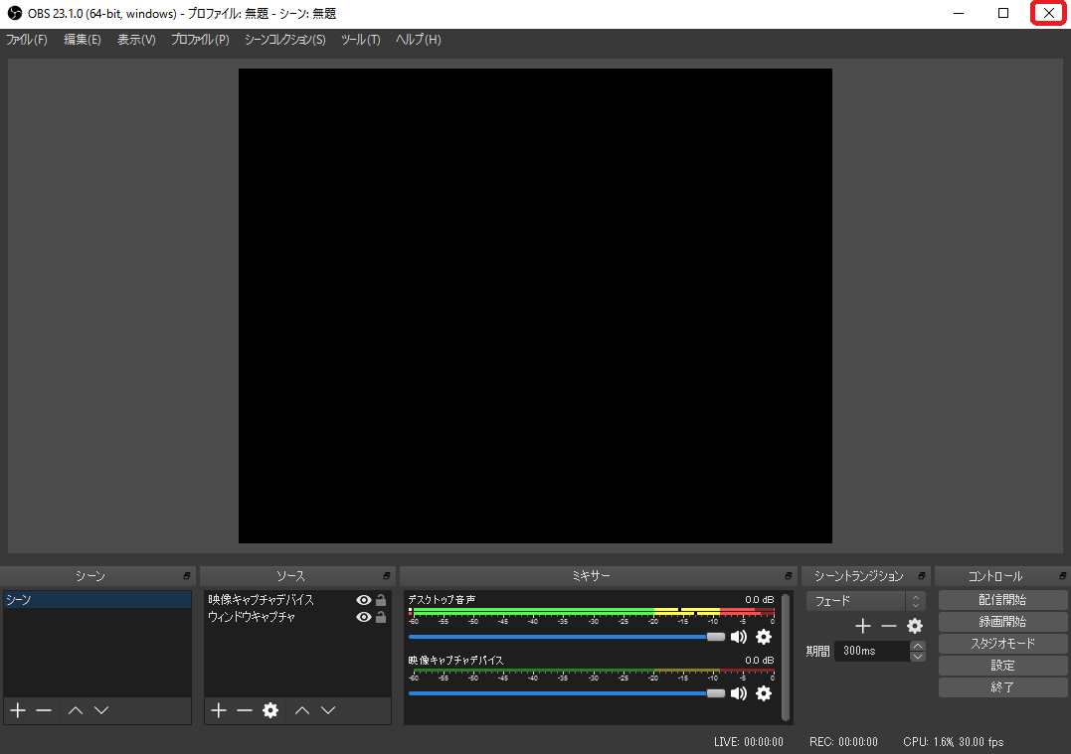The image size is (1071, 754).
Task: Toggle lock on ウィンドウキャプチャ source
Action: coord(381,617)
